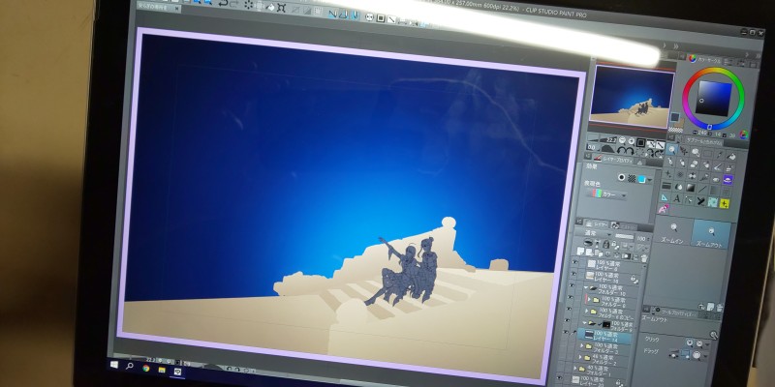
Task: Hide フォルダー 10 with its eye icon
Action: click(x=572, y=284)
